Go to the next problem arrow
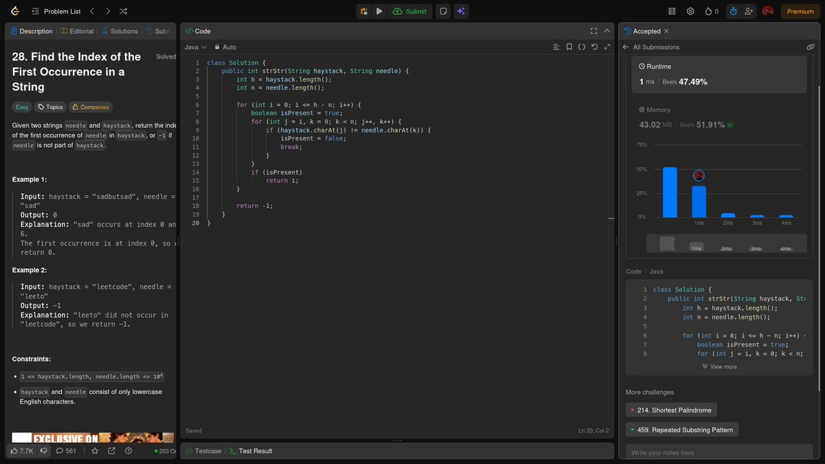 click(x=108, y=11)
